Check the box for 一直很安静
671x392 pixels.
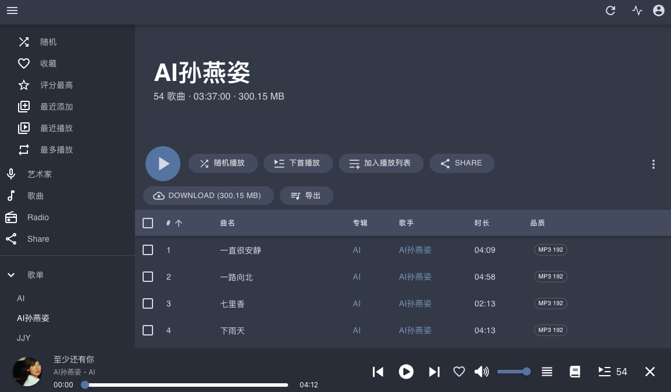148,250
